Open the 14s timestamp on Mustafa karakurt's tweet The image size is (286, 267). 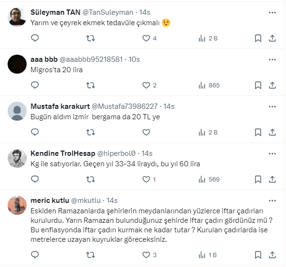tap(169, 106)
